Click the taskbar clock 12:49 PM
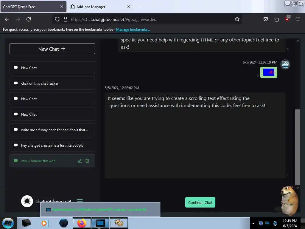This screenshot has width=305, height=229. point(290,221)
